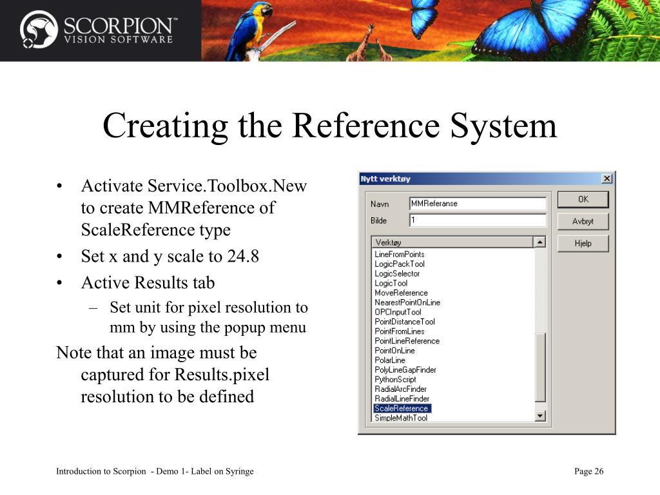Select LogicSelector in the tool list

[397, 274]
